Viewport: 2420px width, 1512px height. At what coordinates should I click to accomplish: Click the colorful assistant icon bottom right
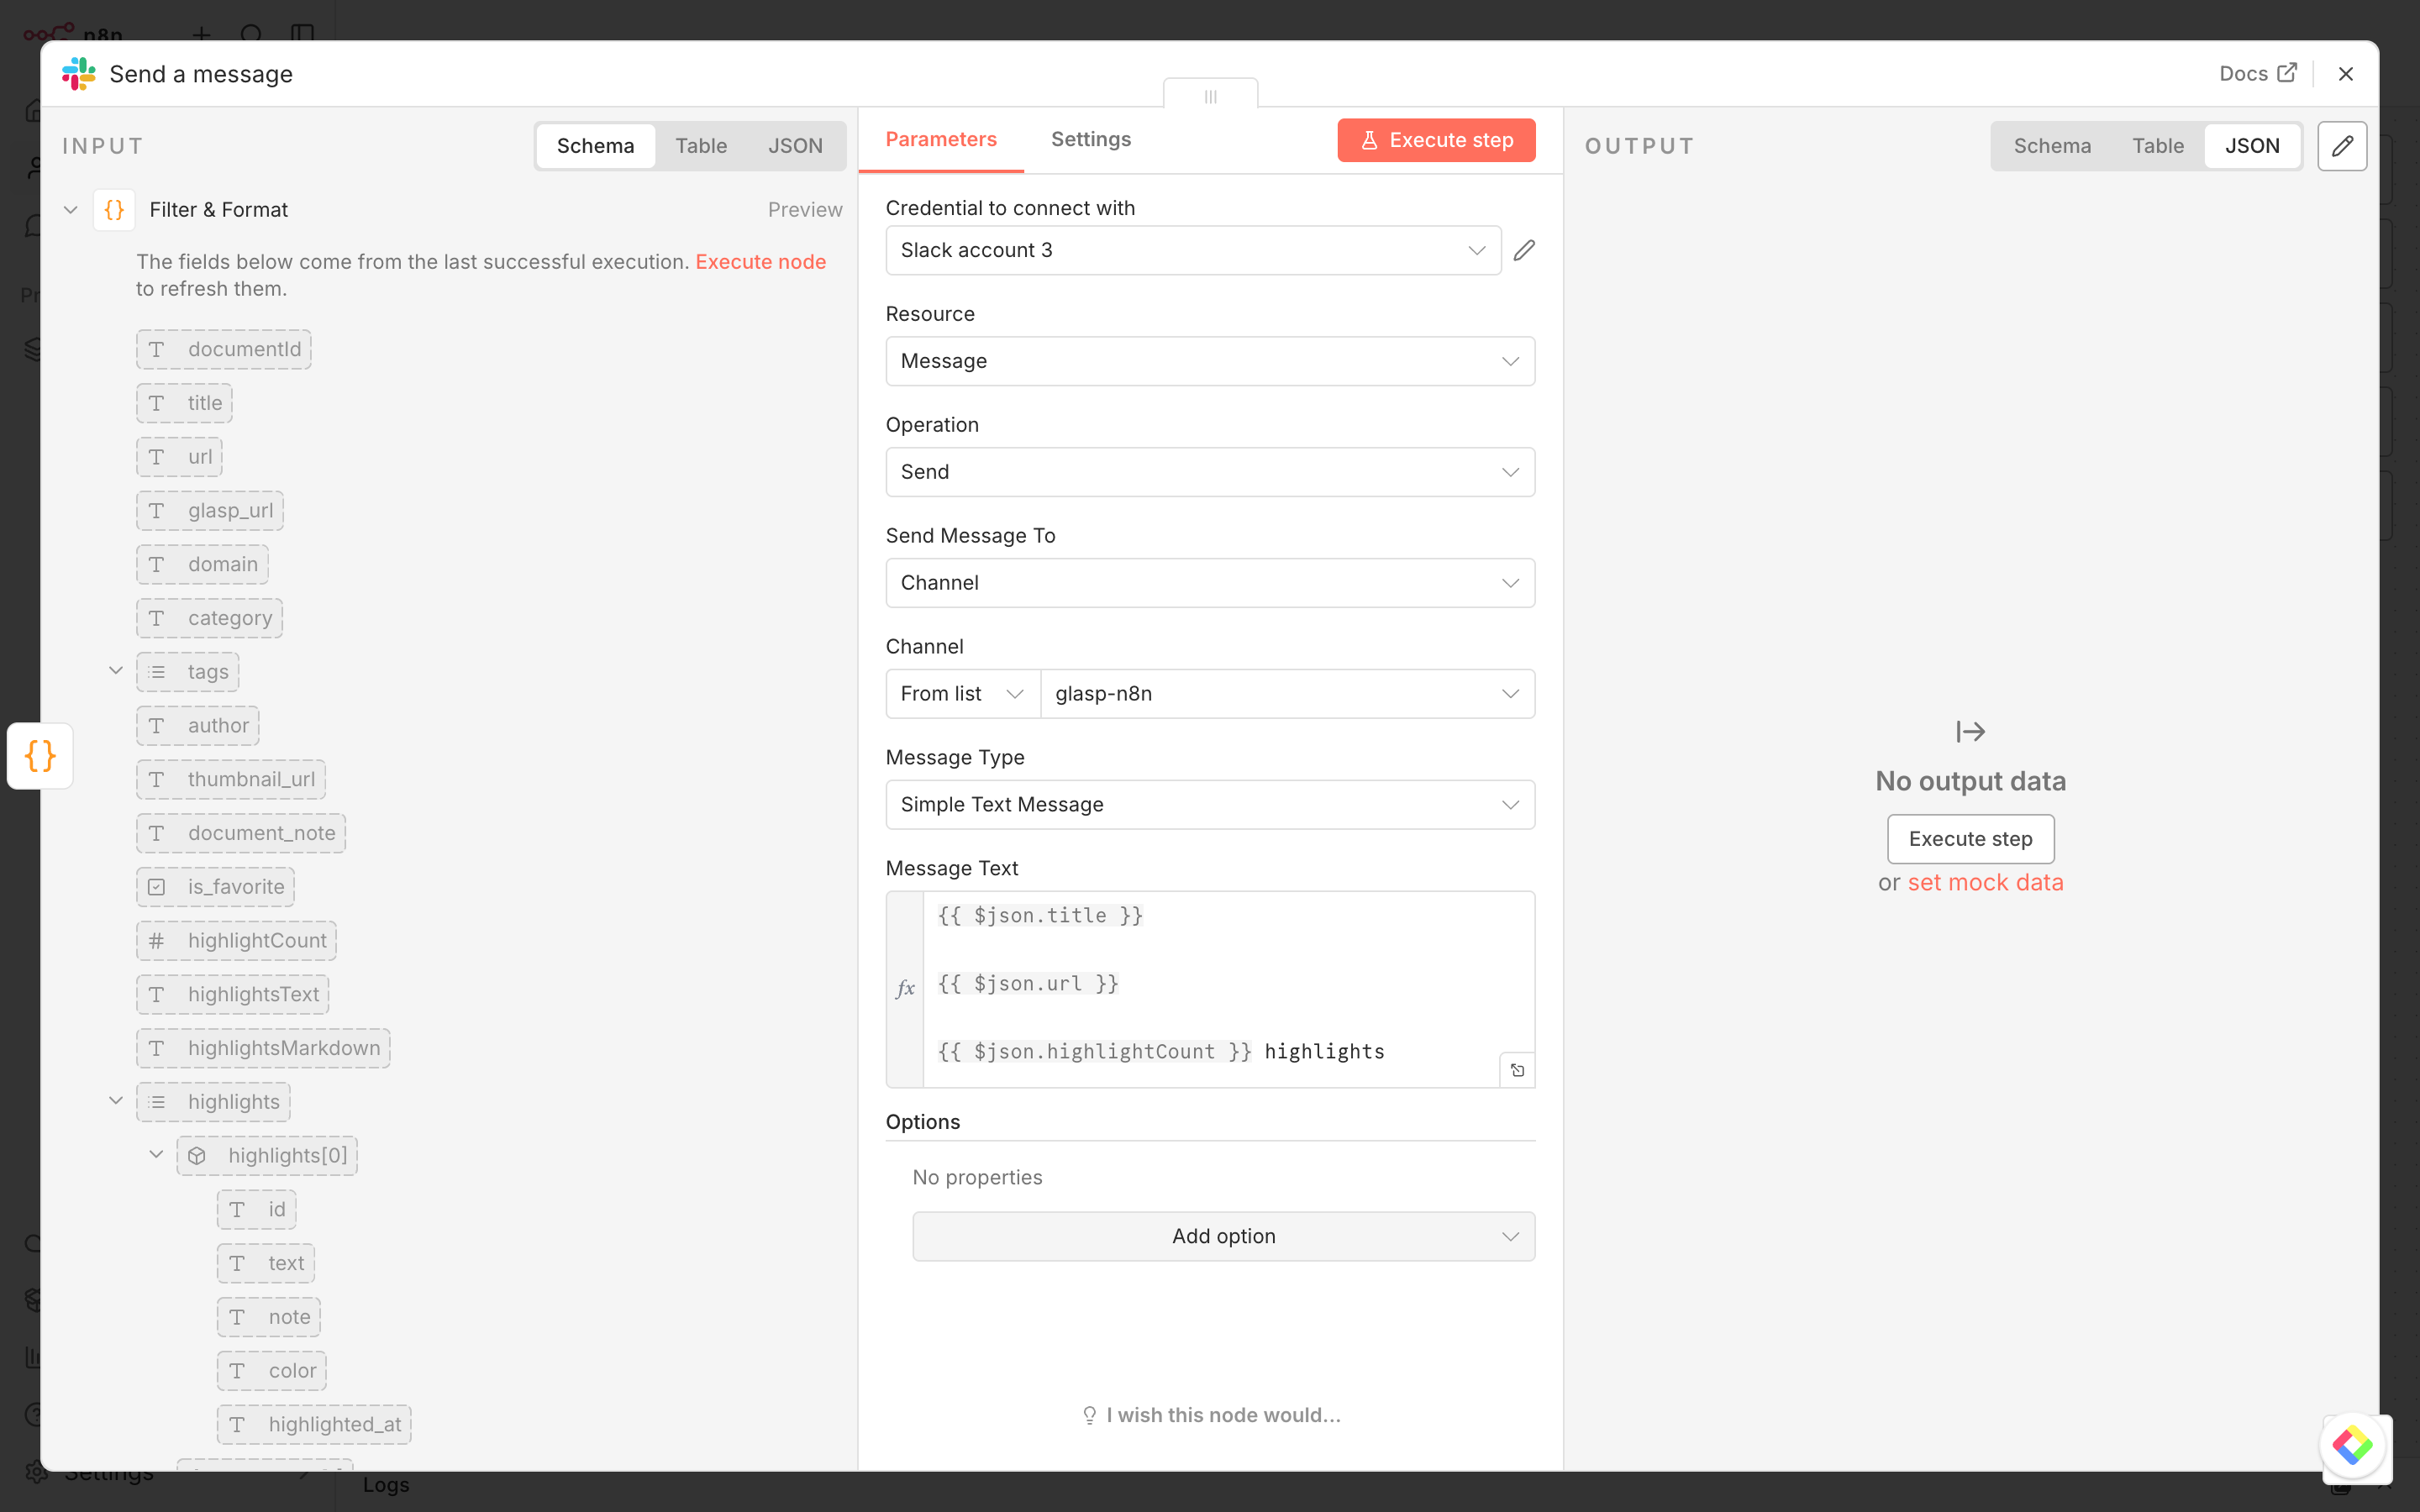pos(2351,1445)
